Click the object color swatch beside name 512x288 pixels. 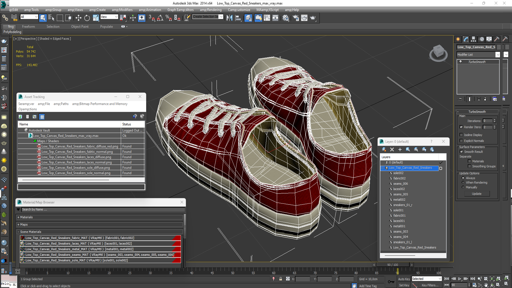pos(499,47)
